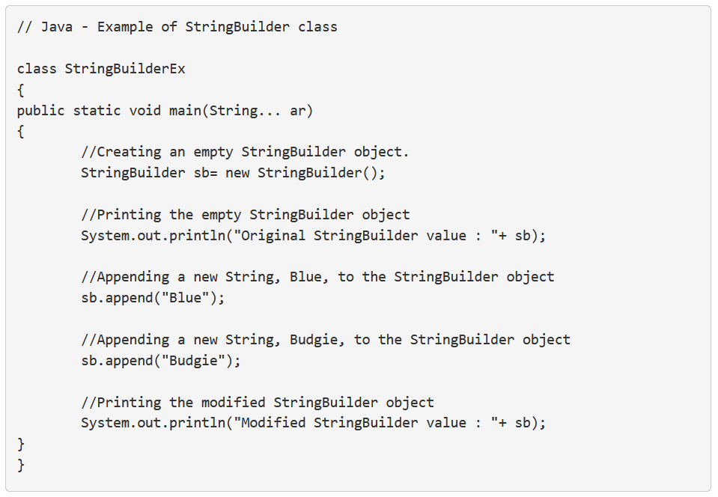Click the top comment line about Java example
This screenshot has width=718, height=497.
coord(177,27)
